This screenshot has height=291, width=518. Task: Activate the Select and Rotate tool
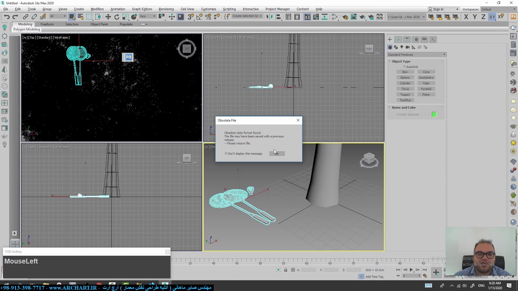tap(117, 17)
